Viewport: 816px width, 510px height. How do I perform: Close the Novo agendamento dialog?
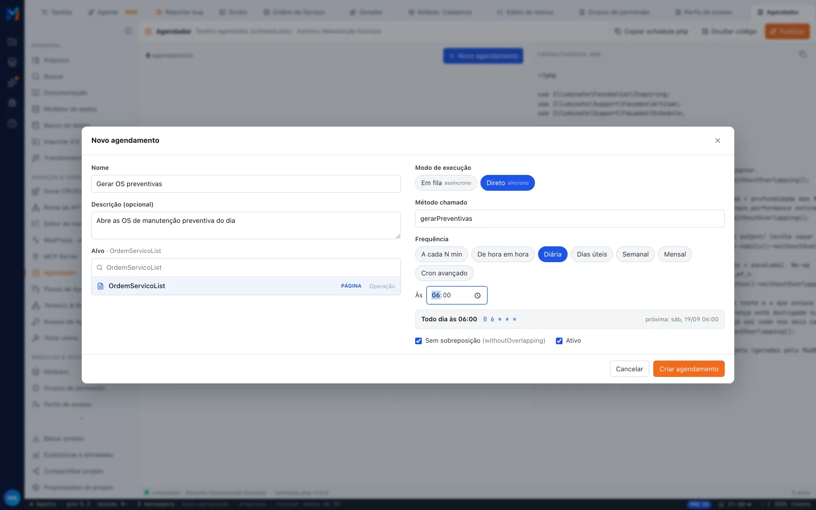point(718,140)
